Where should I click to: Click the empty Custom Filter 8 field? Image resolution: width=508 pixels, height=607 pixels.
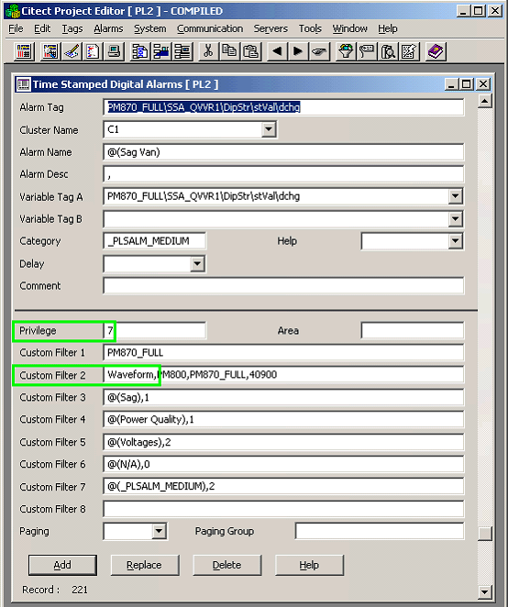tap(283, 509)
